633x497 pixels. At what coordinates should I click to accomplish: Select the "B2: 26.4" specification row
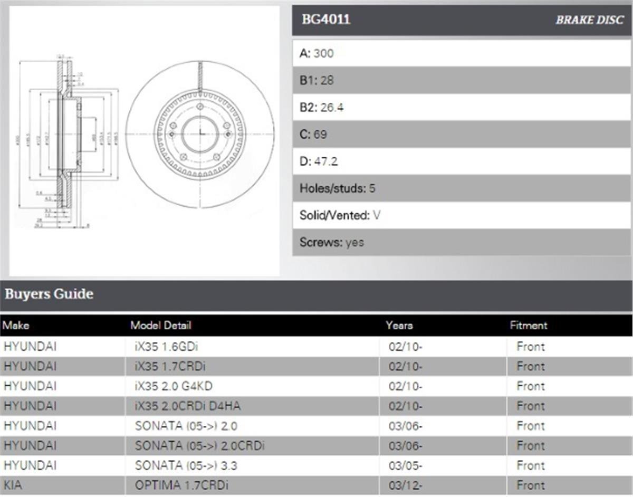pyautogui.click(x=462, y=107)
